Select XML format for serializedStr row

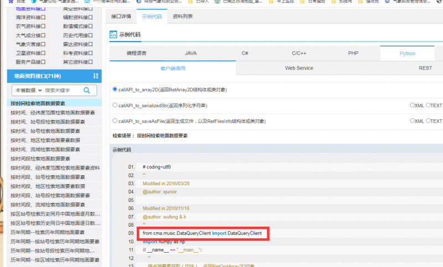412,105
